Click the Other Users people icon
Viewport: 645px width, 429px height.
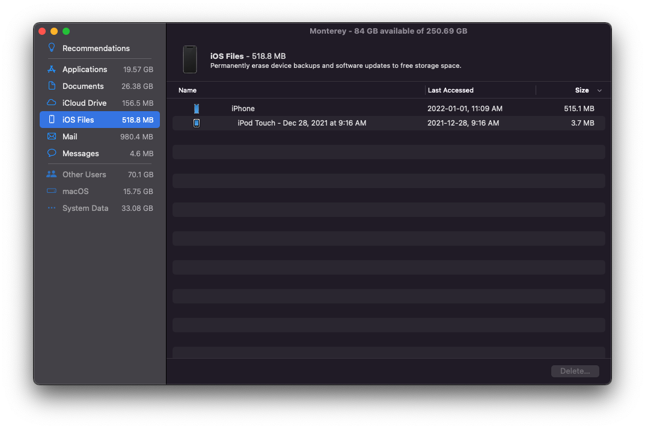pos(52,174)
